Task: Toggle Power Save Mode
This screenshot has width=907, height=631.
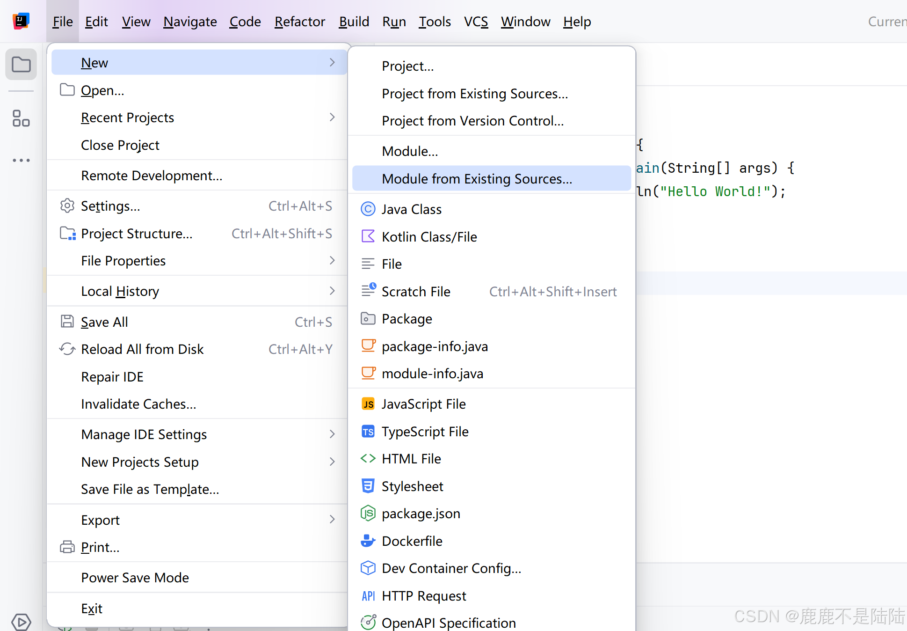Action: 135,578
